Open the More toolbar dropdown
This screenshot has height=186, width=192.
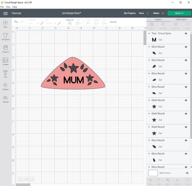[113, 22]
